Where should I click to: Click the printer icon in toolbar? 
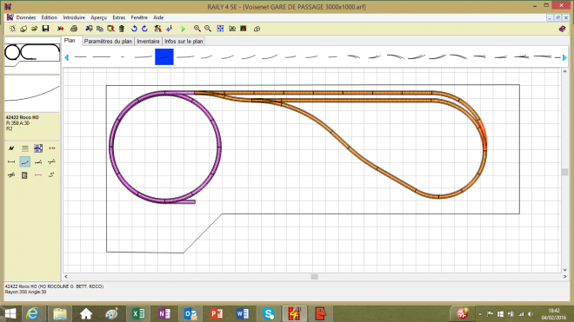74,29
